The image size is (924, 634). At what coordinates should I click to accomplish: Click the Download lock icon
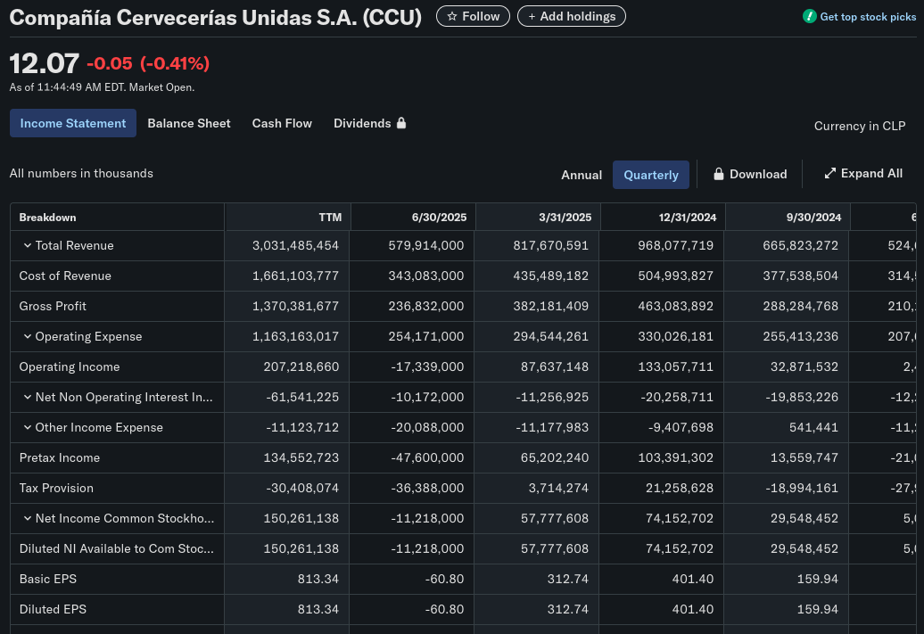[718, 175]
